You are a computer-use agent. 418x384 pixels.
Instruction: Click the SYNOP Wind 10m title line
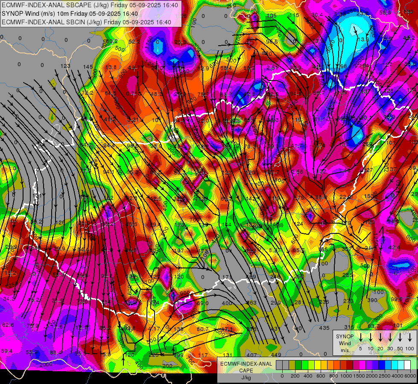click(70, 14)
